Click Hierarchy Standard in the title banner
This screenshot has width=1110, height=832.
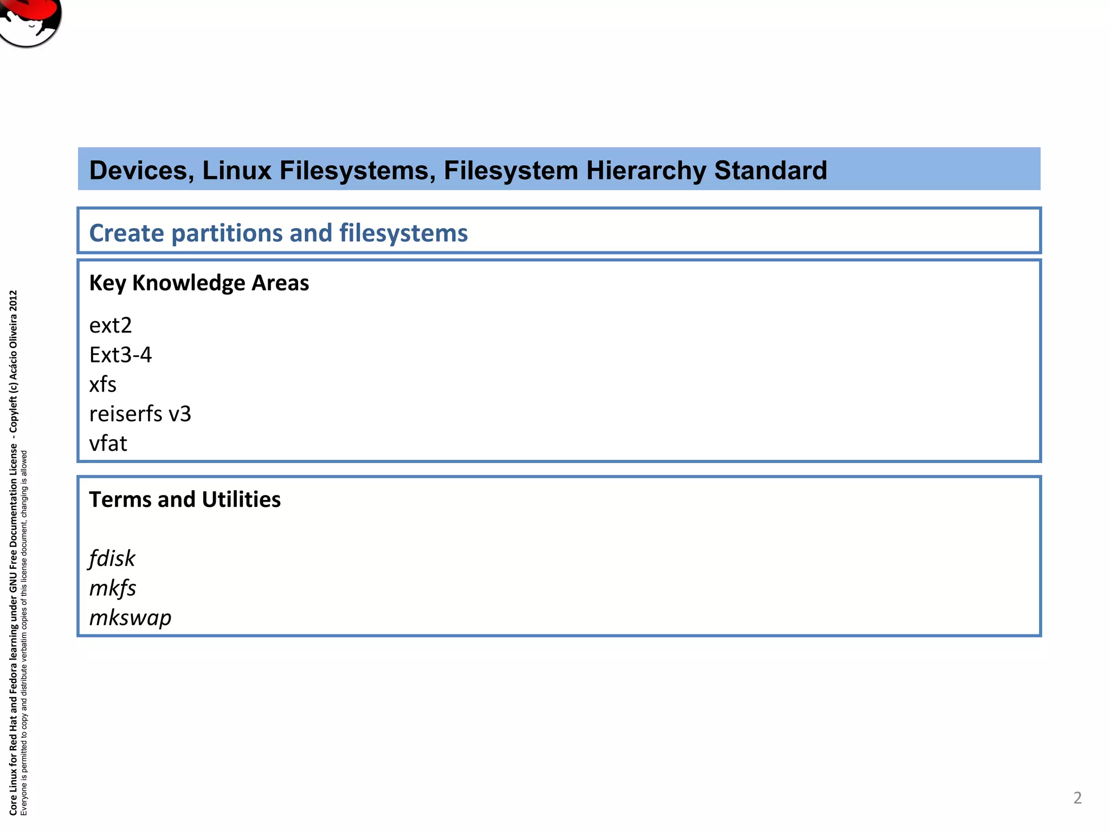pyautogui.click(x=706, y=170)
